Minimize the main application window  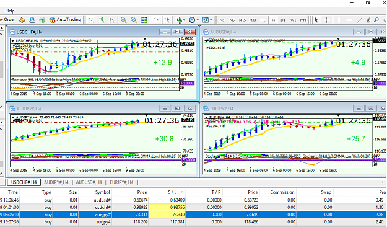pos(352,2)
